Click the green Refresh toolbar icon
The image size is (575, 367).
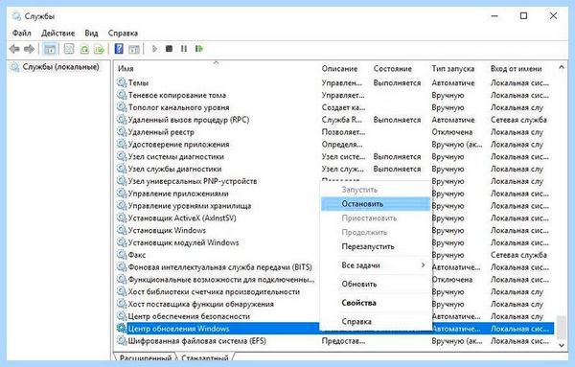pos(84,49)
